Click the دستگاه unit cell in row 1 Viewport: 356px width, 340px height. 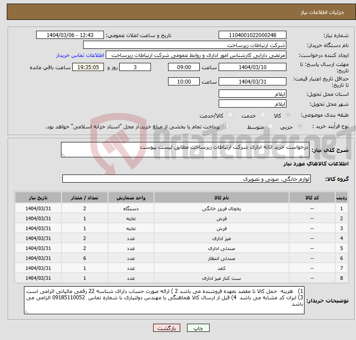[131, 208]
